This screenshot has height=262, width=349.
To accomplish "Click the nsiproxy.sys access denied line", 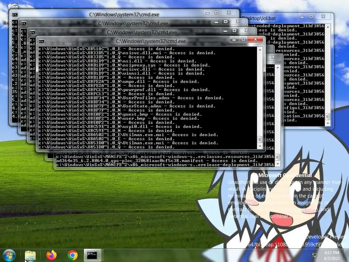I will [x=124, y=65].
